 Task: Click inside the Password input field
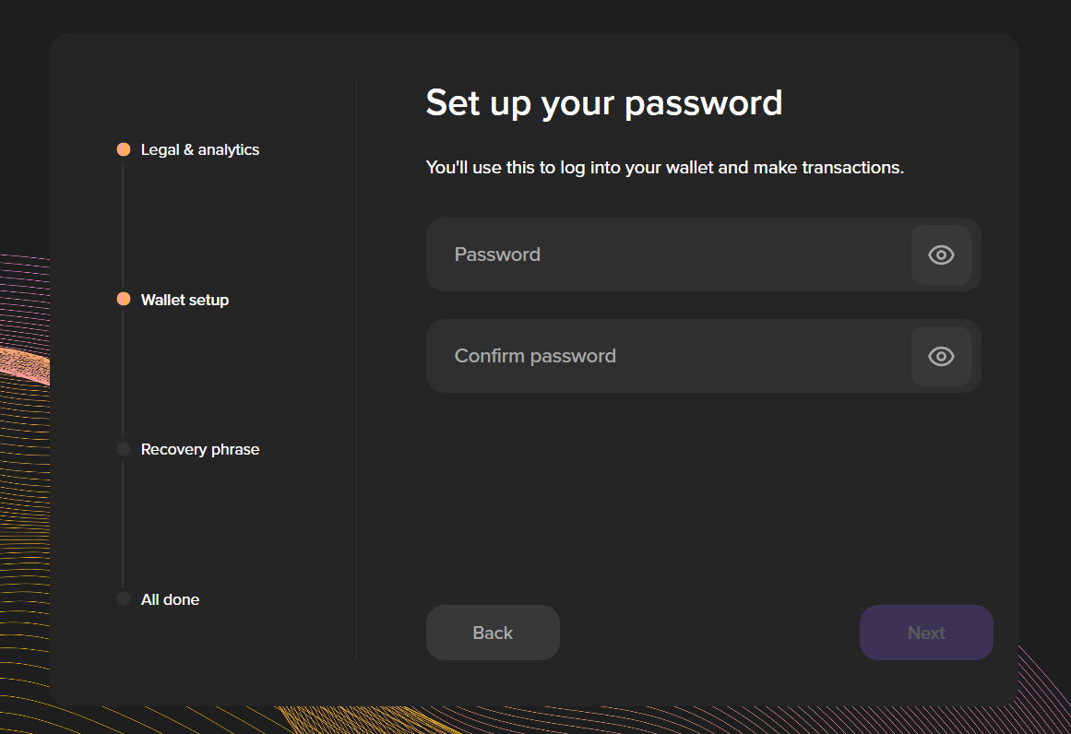coord(646,255)
